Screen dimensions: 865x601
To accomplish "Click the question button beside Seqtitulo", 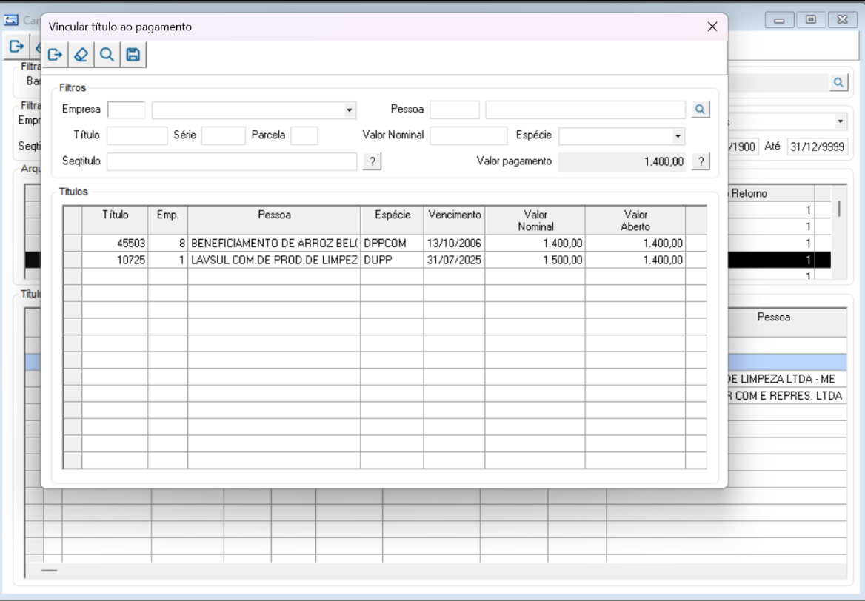I will point(373,161).
